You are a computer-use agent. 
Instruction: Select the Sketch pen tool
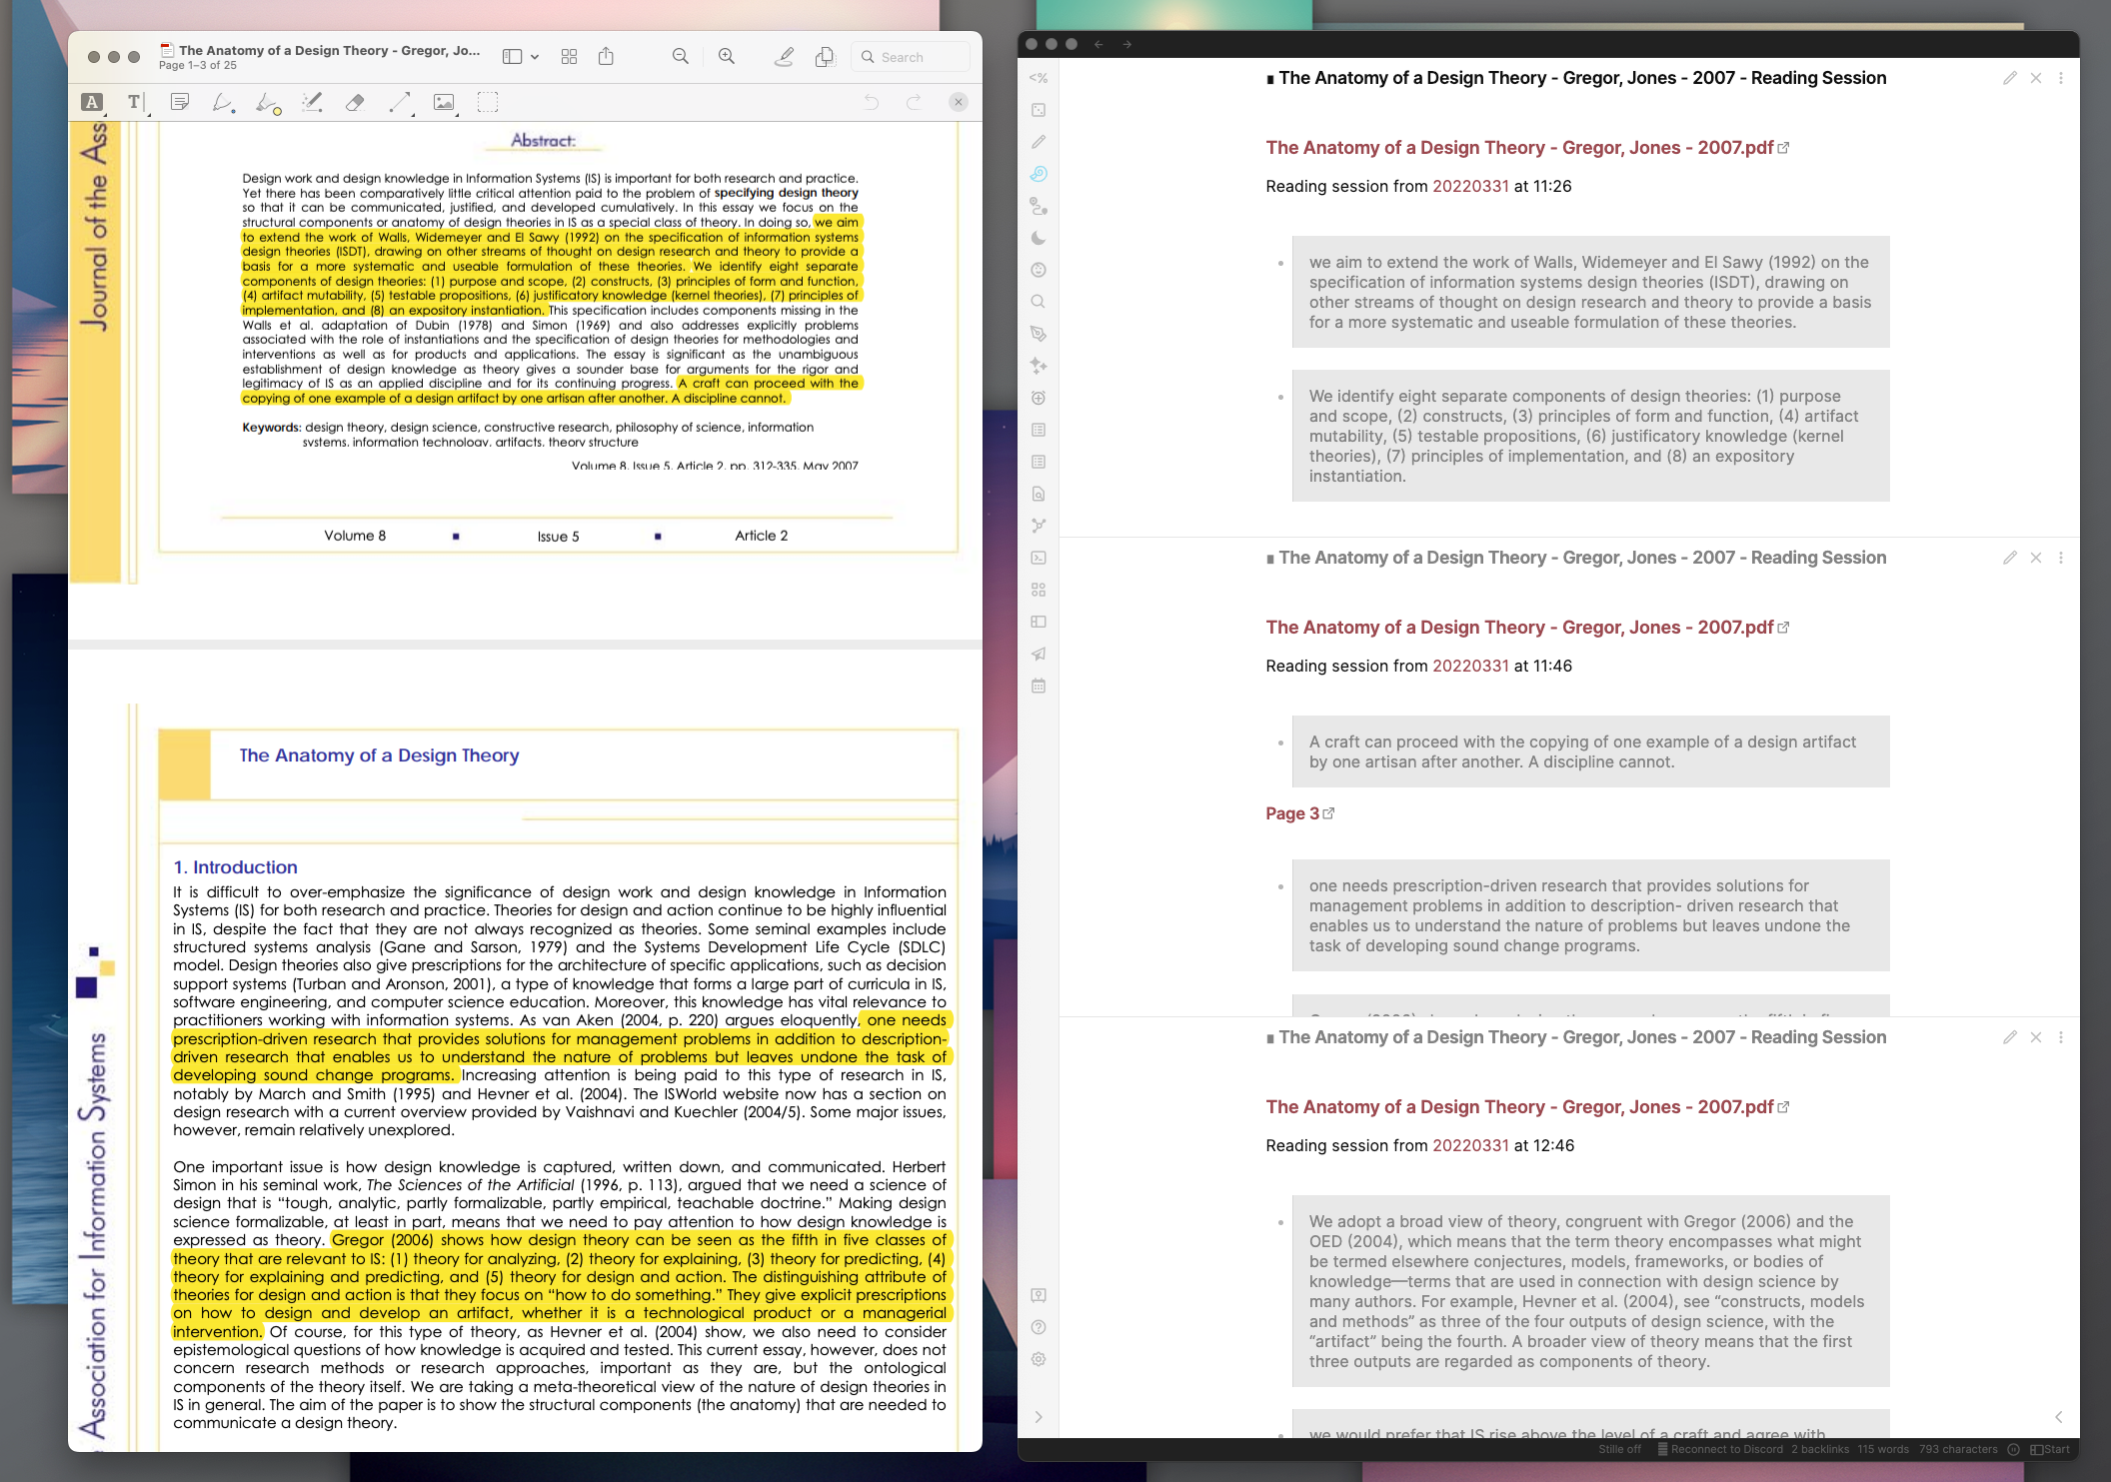pos(223,102)
